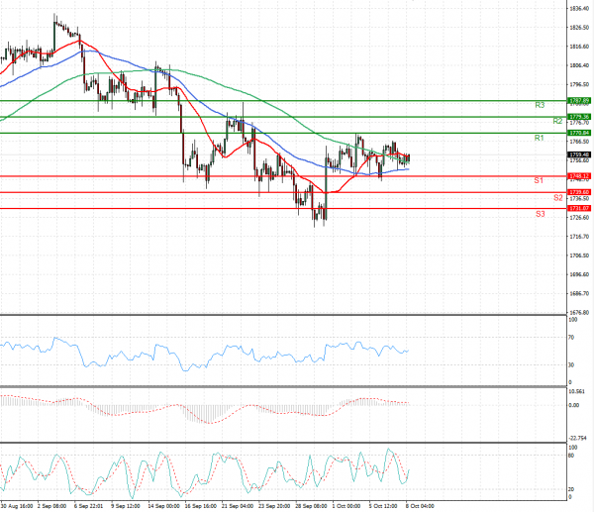Click the R3 resistance level label
The image size is (594, 512).
click(x=540, y=105)
